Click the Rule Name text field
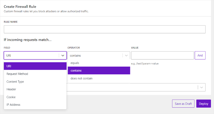 [104, 29]
